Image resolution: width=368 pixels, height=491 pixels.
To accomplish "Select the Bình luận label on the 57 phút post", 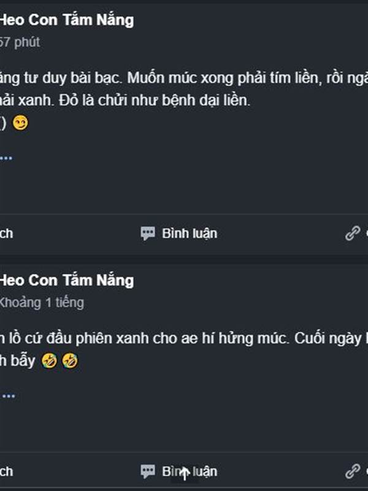I will point(190,234).
